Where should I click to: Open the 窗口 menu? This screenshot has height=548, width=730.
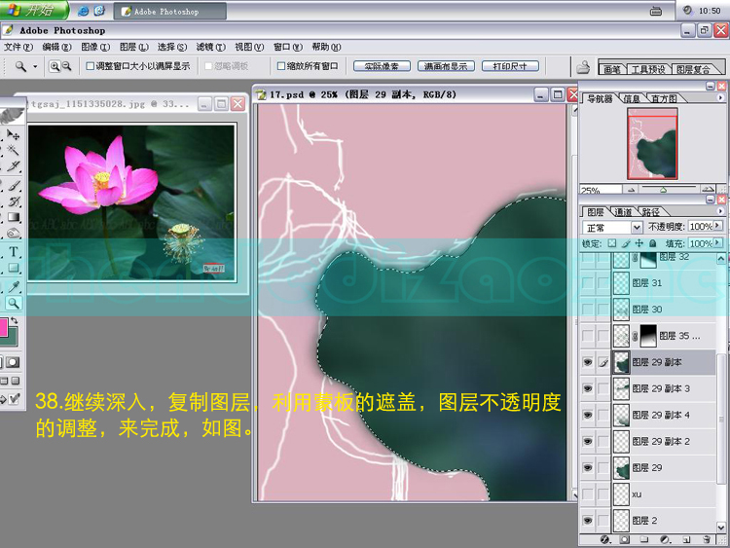(x=288, y=47)
